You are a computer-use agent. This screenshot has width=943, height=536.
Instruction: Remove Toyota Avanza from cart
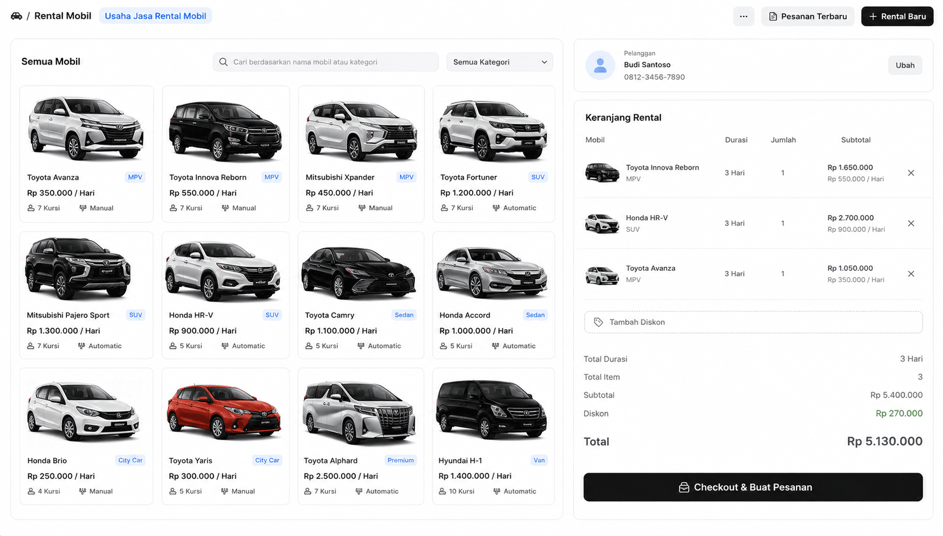[911, 274]
